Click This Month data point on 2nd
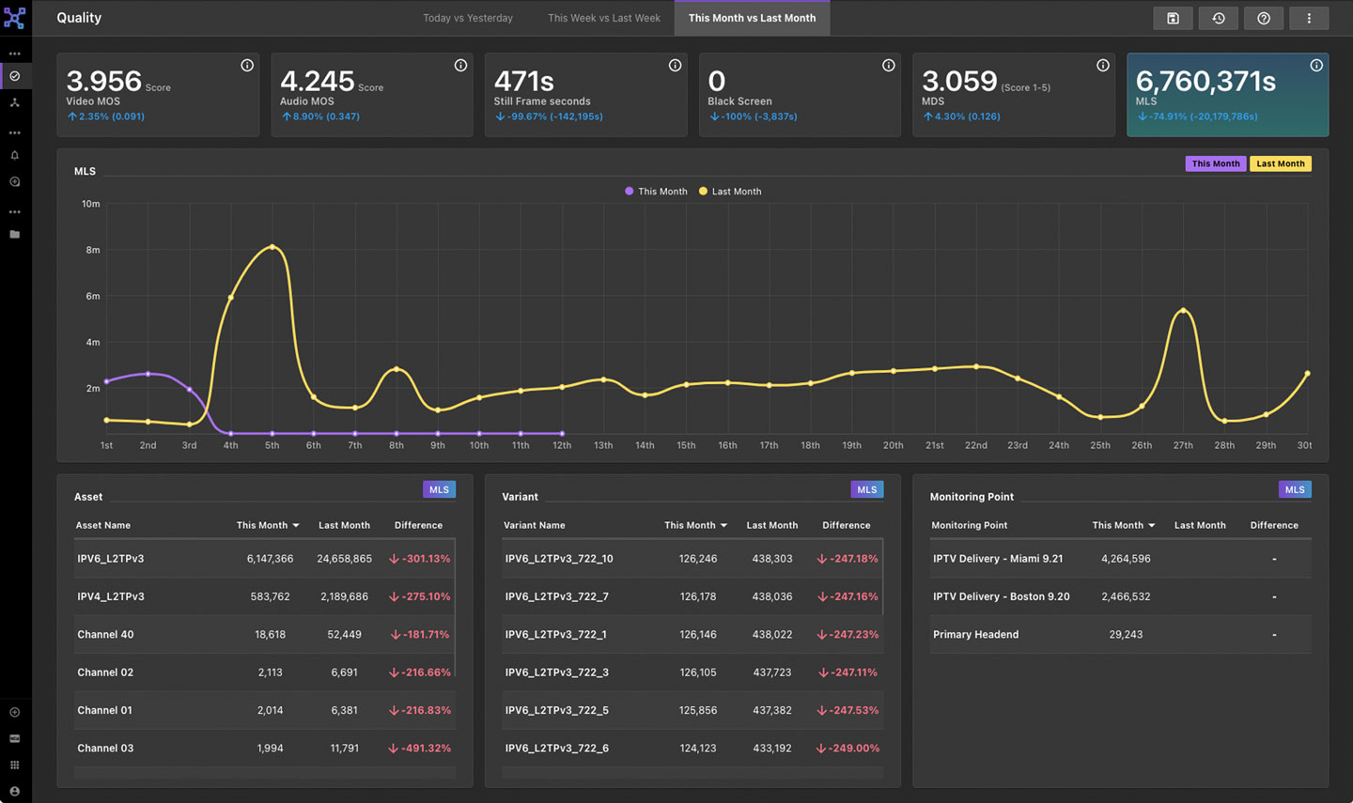1353x803 pixels. (148, 374)
